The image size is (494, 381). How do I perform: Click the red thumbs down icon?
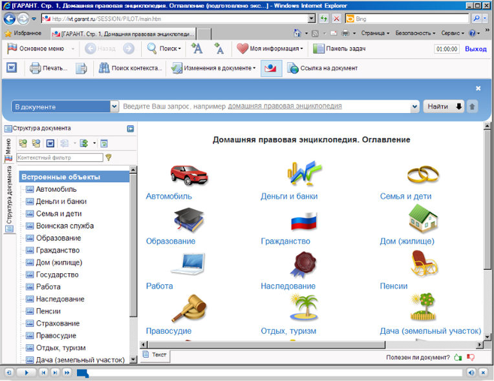tap(471, 357)
